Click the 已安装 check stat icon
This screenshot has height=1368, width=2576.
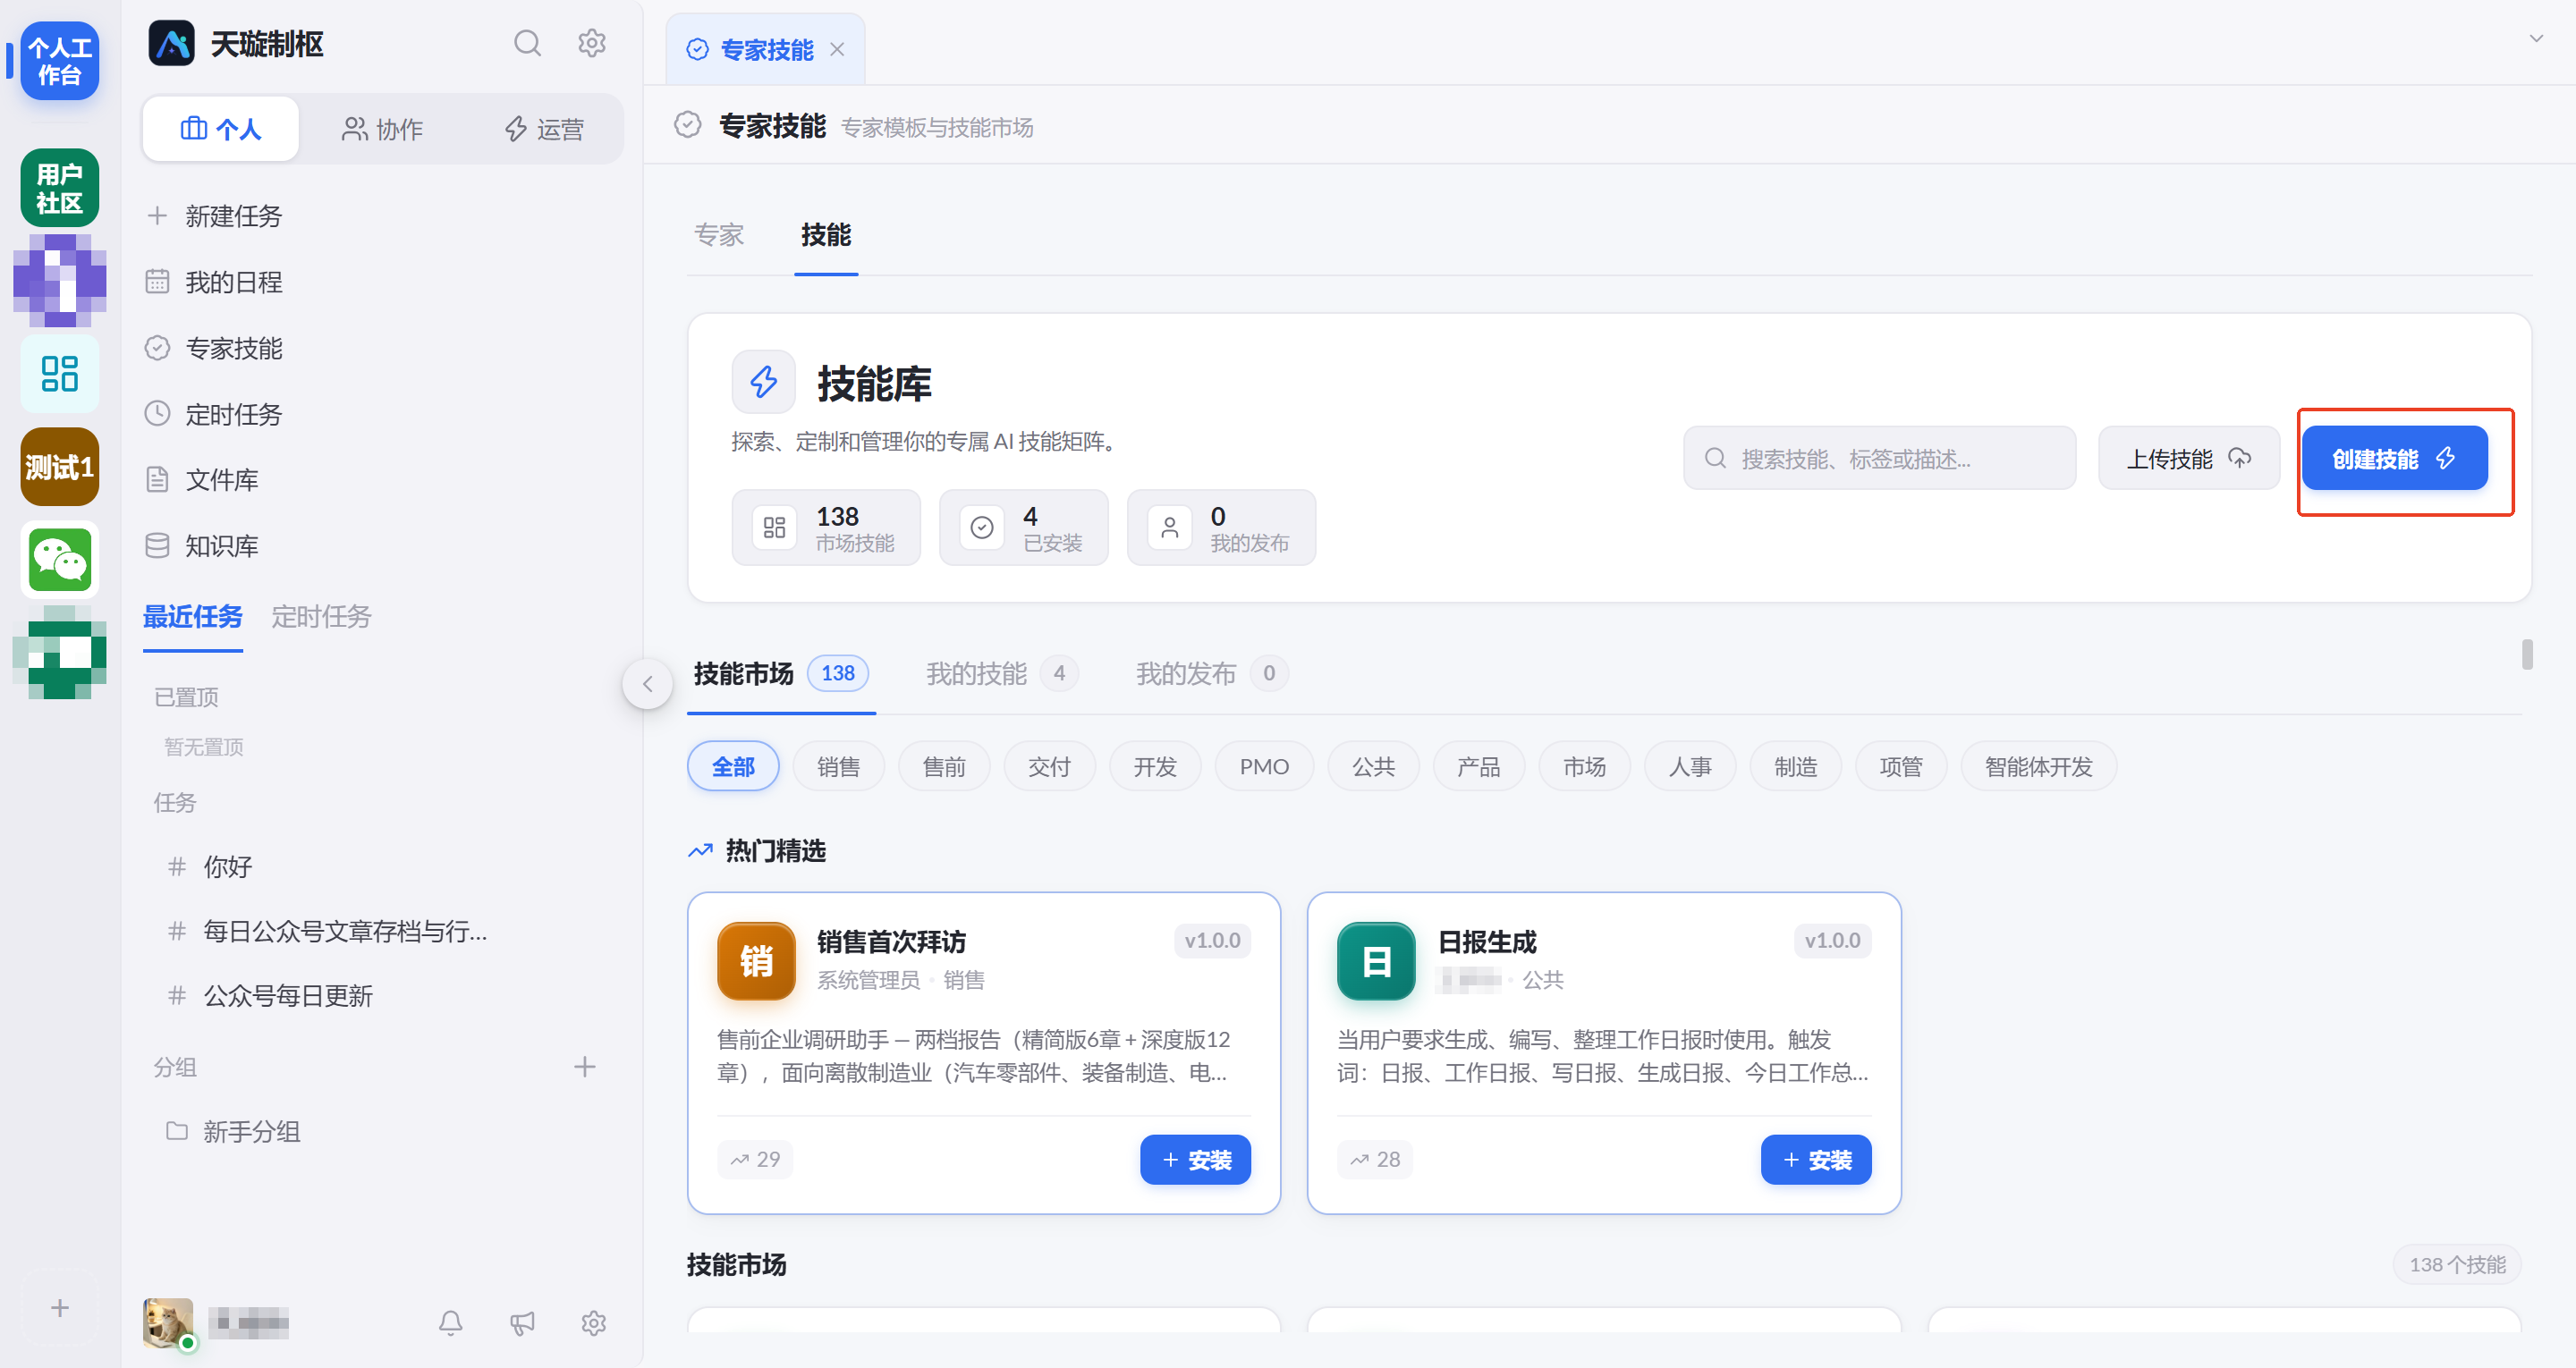pyautogui.click(x=982, y=527)
